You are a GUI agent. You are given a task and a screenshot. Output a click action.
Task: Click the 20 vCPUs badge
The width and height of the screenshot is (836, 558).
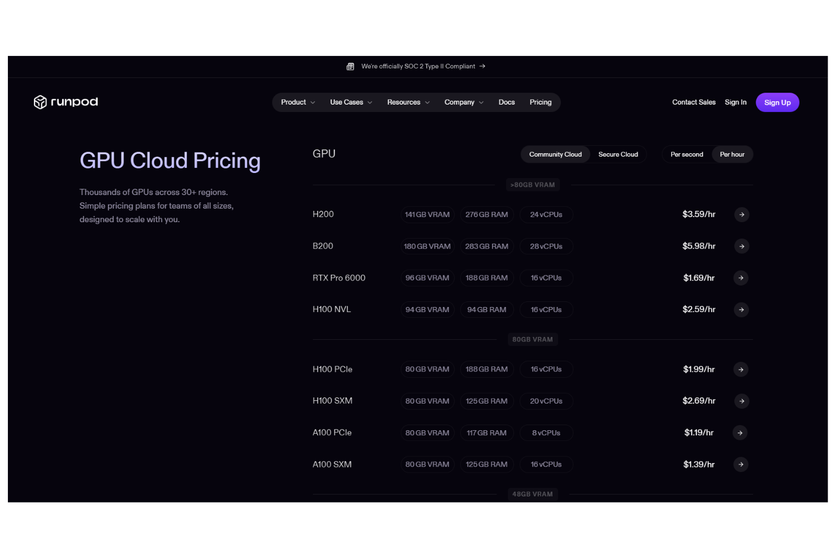[x=546, y=401]
